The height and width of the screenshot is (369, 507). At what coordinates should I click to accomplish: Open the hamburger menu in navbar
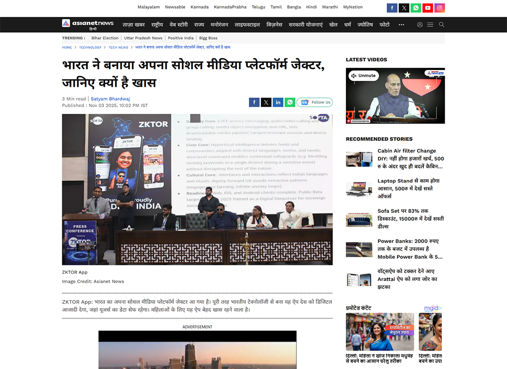(x=430, y=25)
